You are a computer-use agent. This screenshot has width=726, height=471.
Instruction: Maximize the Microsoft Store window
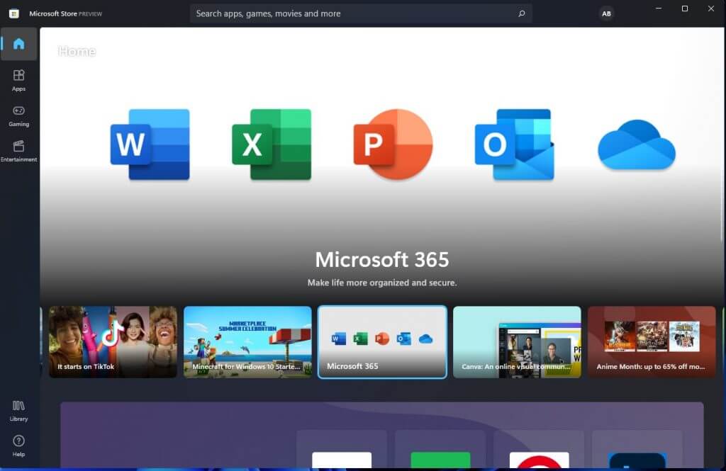685,8
